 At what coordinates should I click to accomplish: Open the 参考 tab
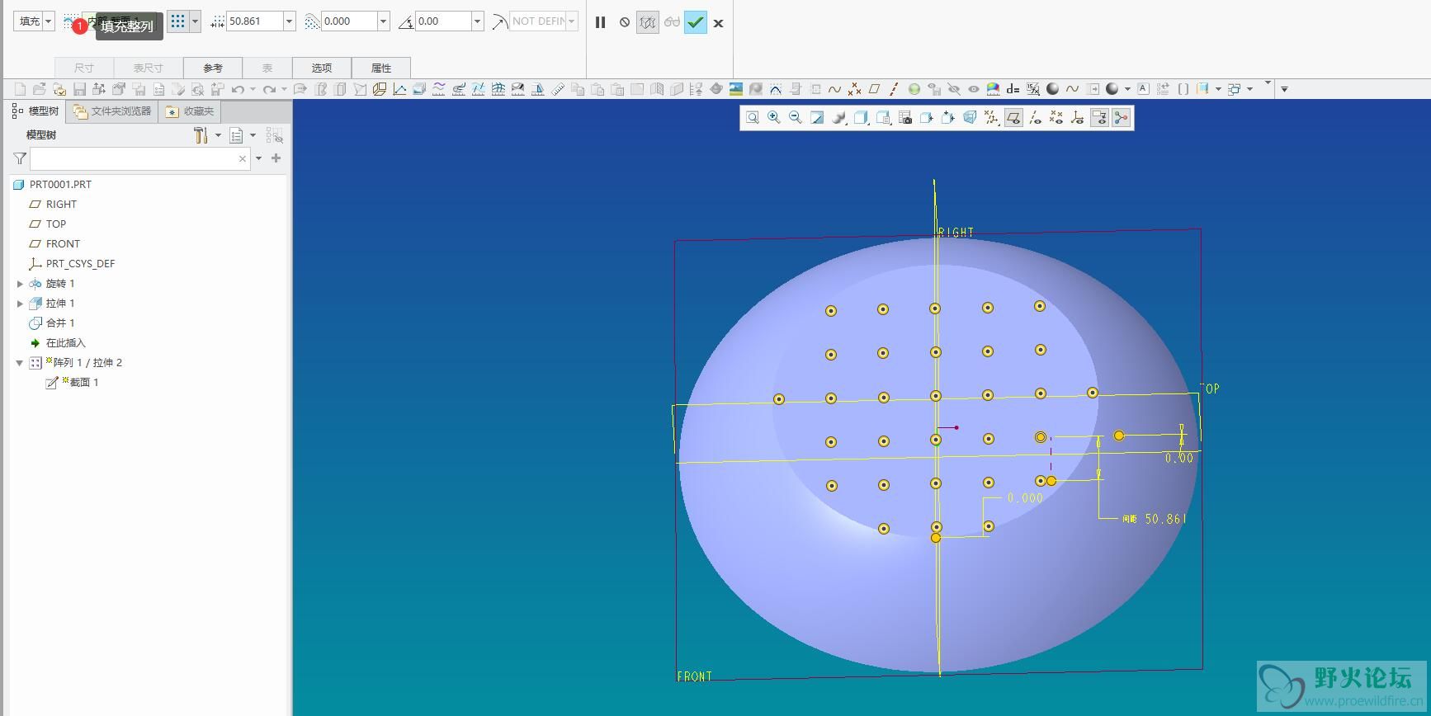pyautogui.click(x=213, y=68)
